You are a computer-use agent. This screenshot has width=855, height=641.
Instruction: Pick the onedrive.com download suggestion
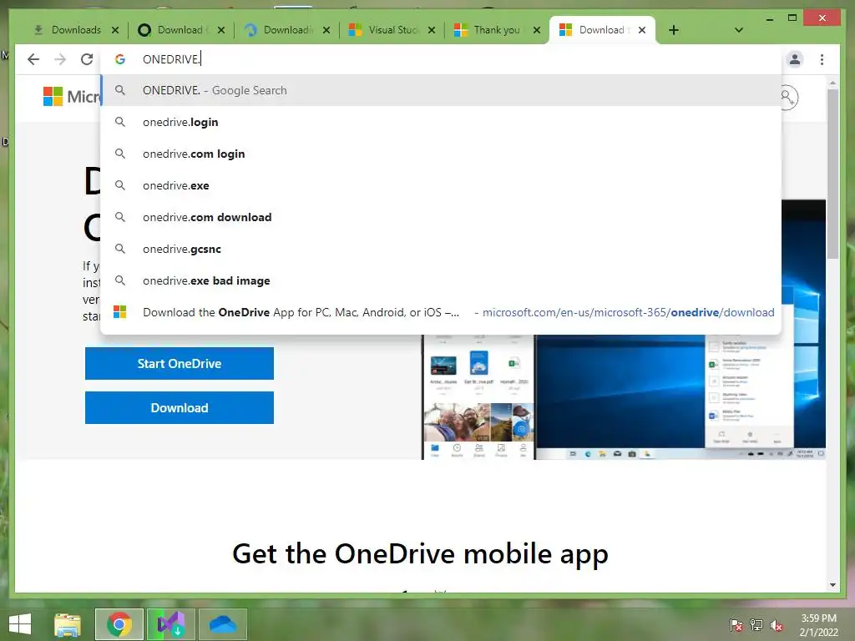[441, 217]
